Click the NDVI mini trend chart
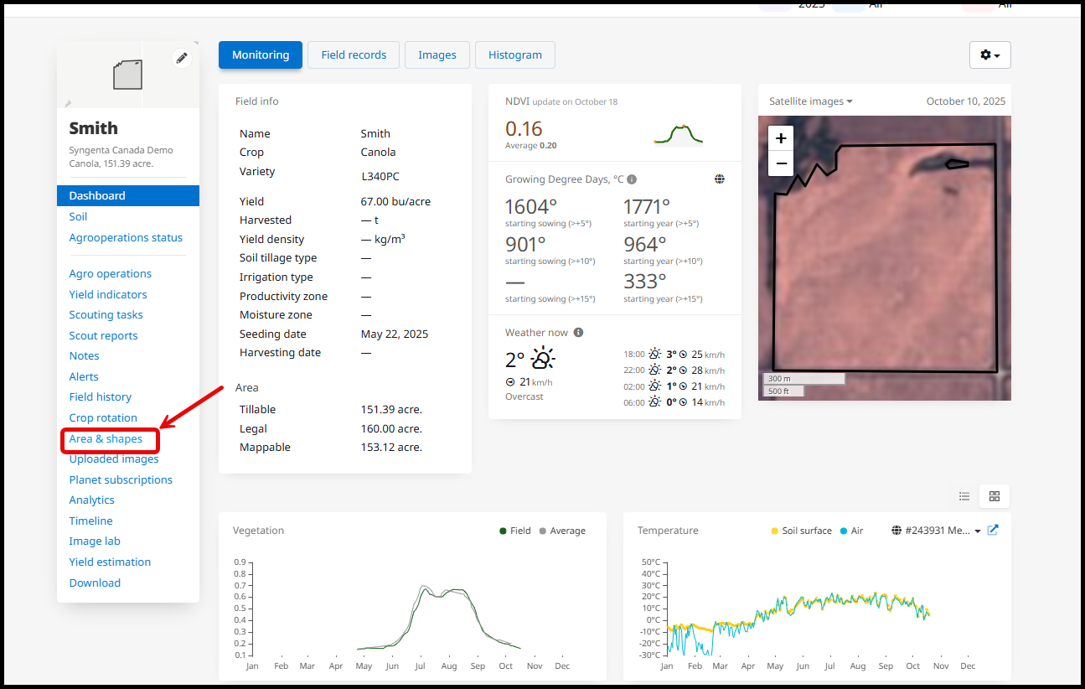This screenshot has width=1085, height=689. (678, 134)
